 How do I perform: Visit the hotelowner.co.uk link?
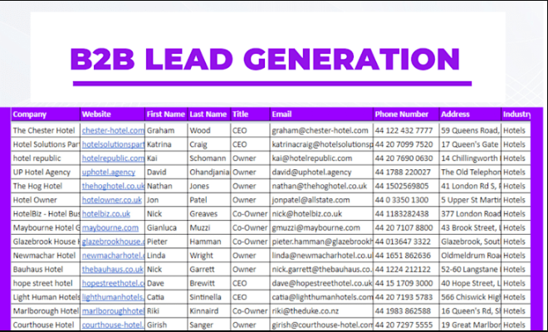click(x=112, y=200)
